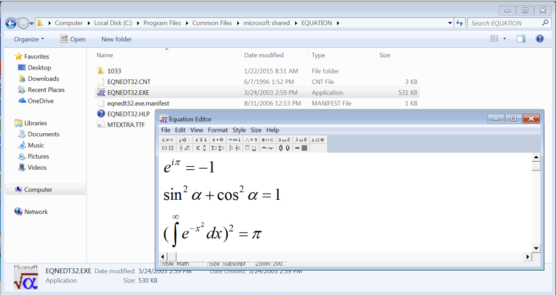Image resolution: width=556 pixels, height=295 pixels.
Task: Expand the breadcrumb arrow after Program Files
Action: 187,23
